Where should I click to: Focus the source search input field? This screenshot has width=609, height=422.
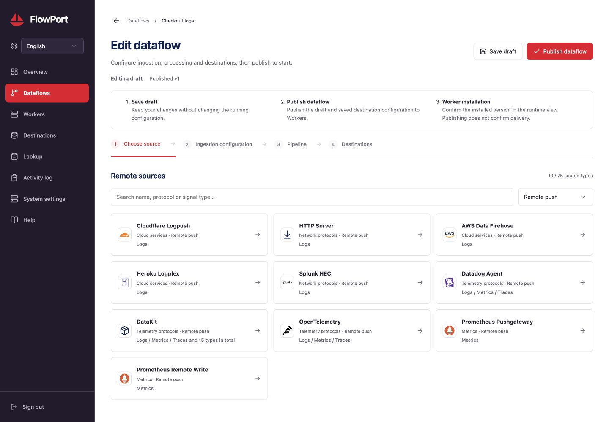tap(312, 197)
